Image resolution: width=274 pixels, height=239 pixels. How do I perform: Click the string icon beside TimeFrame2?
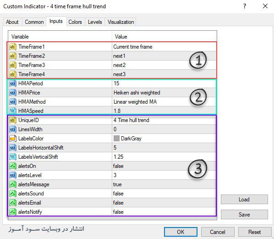[x=13, y=56]
